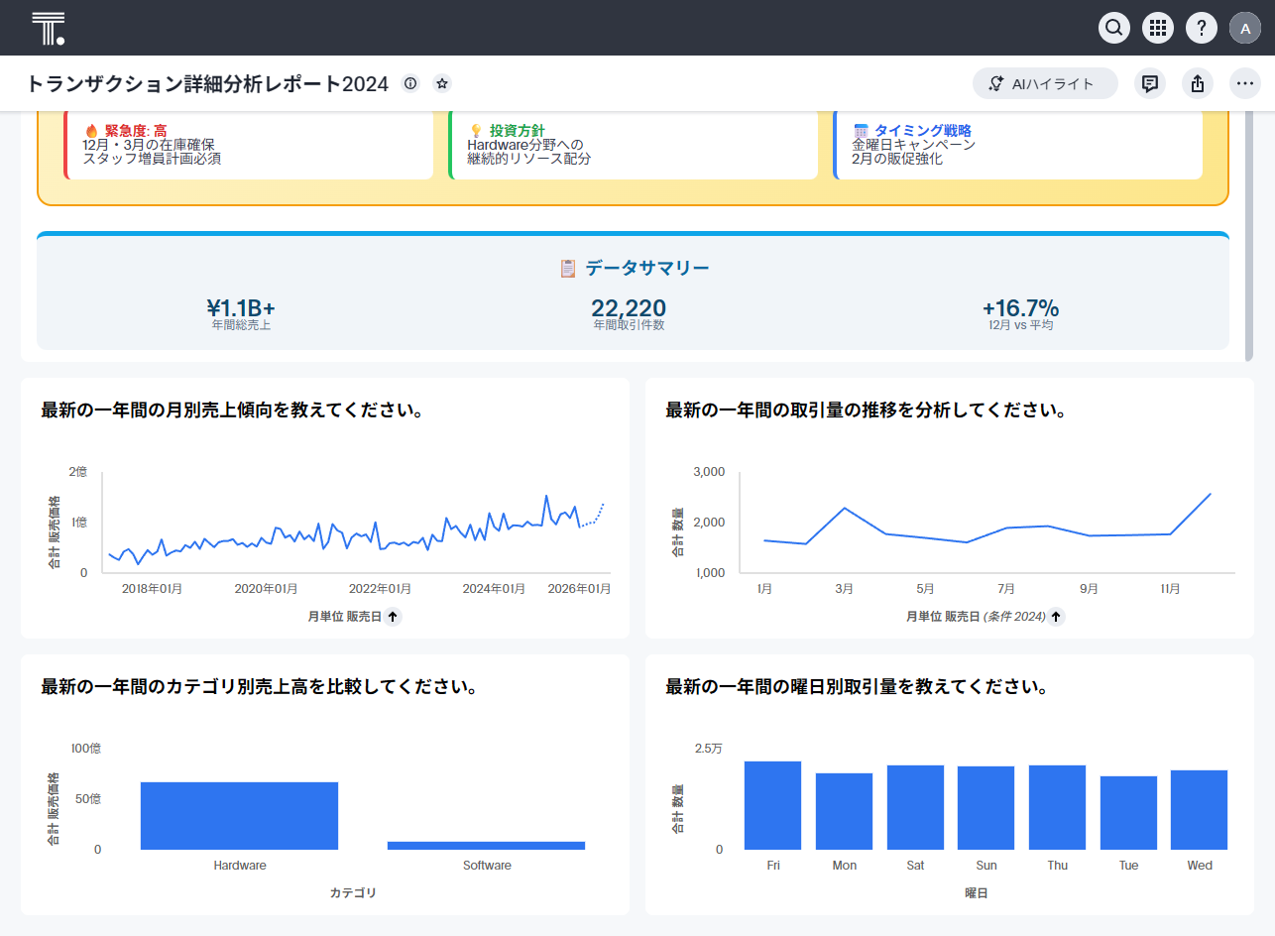Screen dimensions: 1275x936
Task: Open the apps grid launcher
Action: coord(1158,28)
